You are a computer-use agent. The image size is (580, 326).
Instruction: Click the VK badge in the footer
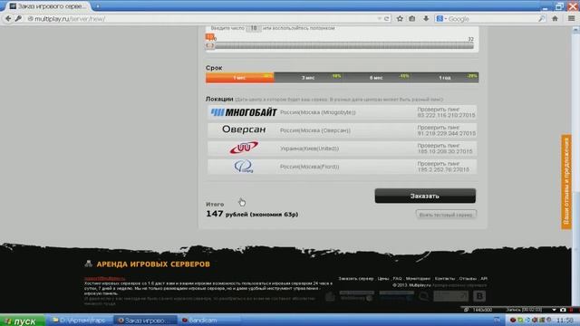click(x=479, y=296)
